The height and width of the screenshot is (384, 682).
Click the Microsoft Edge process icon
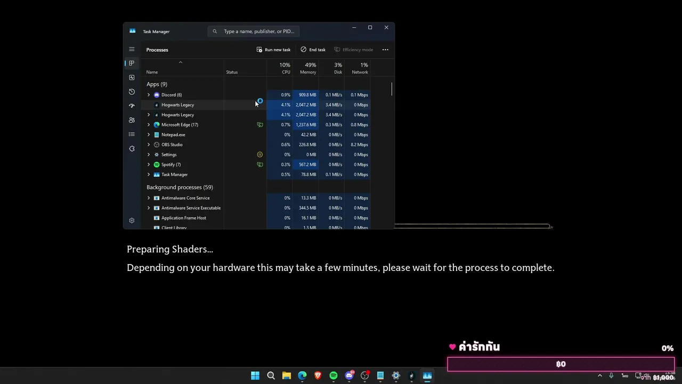(x=157, y=125)
